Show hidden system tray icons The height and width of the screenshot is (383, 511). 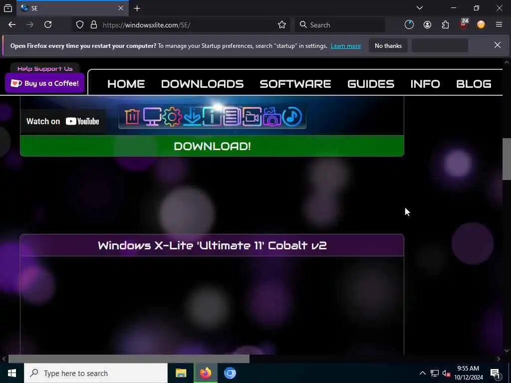[422, 373]
